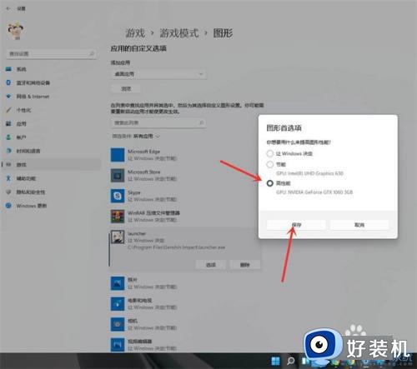
Task: Click 选项 button for launcher
Action: click(211, 265)
